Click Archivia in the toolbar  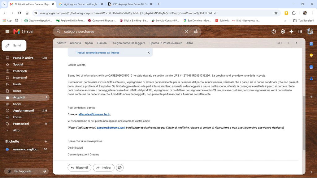coord(76,43)
